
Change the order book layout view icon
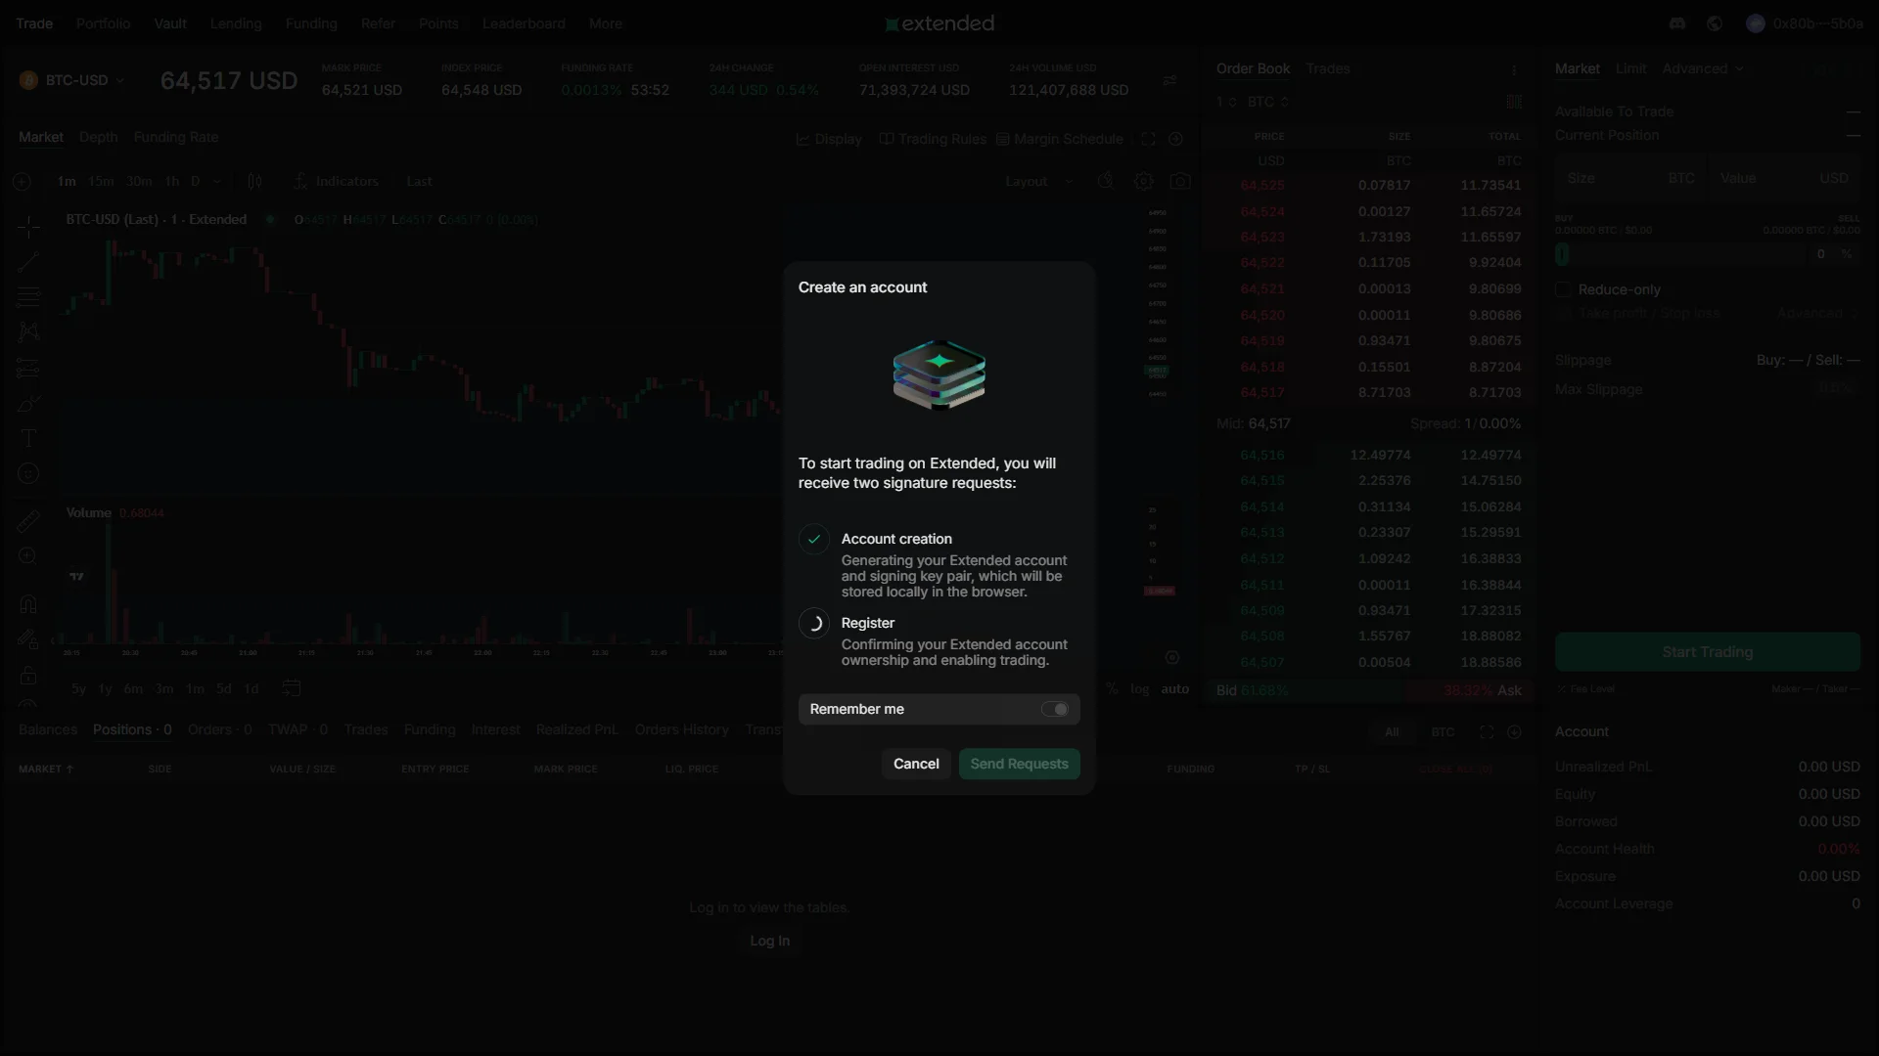coord(1514,102)
